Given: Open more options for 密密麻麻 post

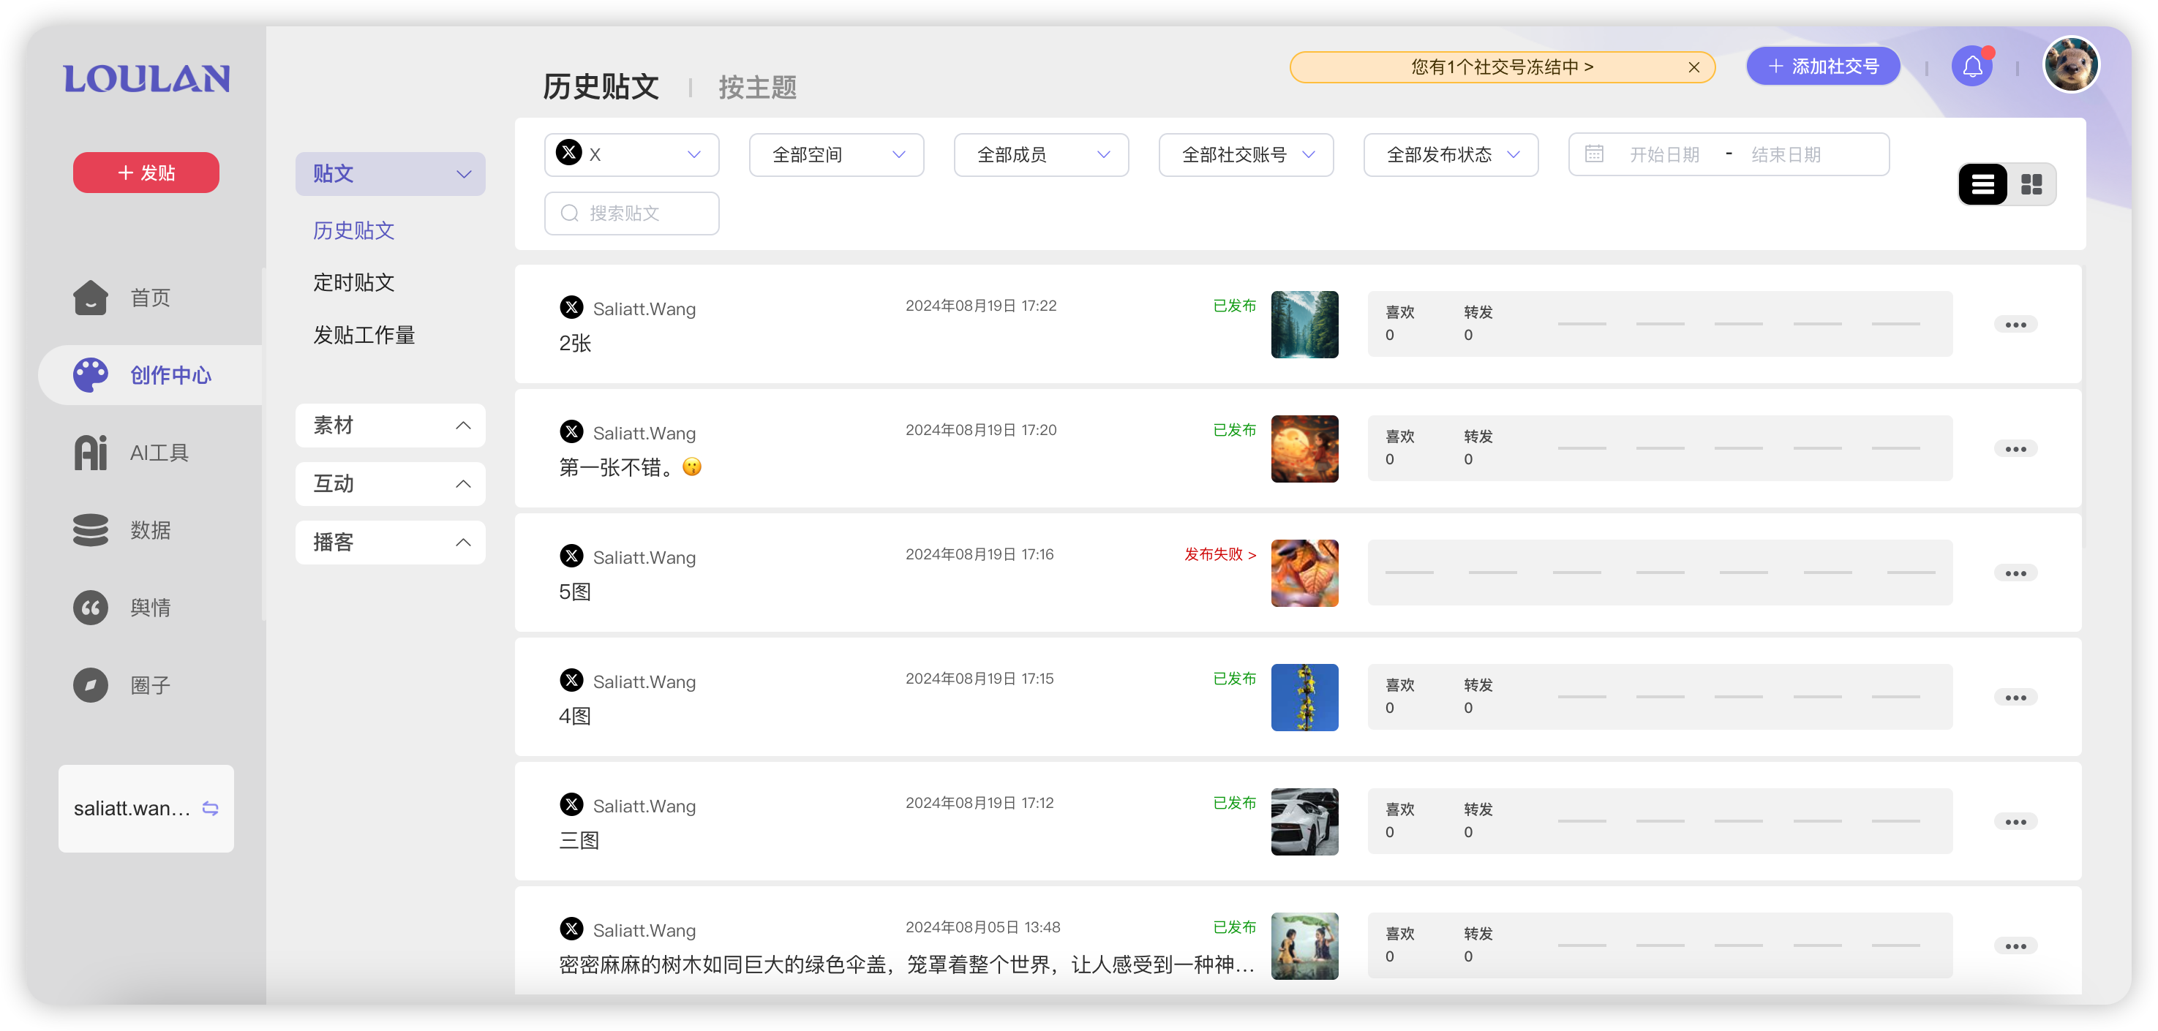Looking at the screenshot, I should pyautogui.click(x=2015, y=946).
